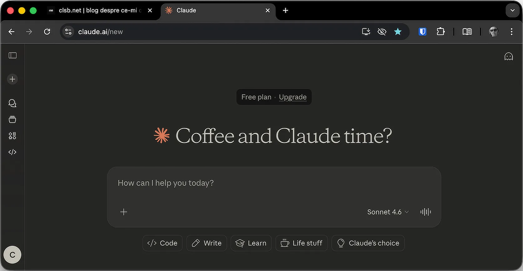This screenshot has width=523, height=271.
Task: Expand the browser tab search dropdown
Action: pos(512,10)
